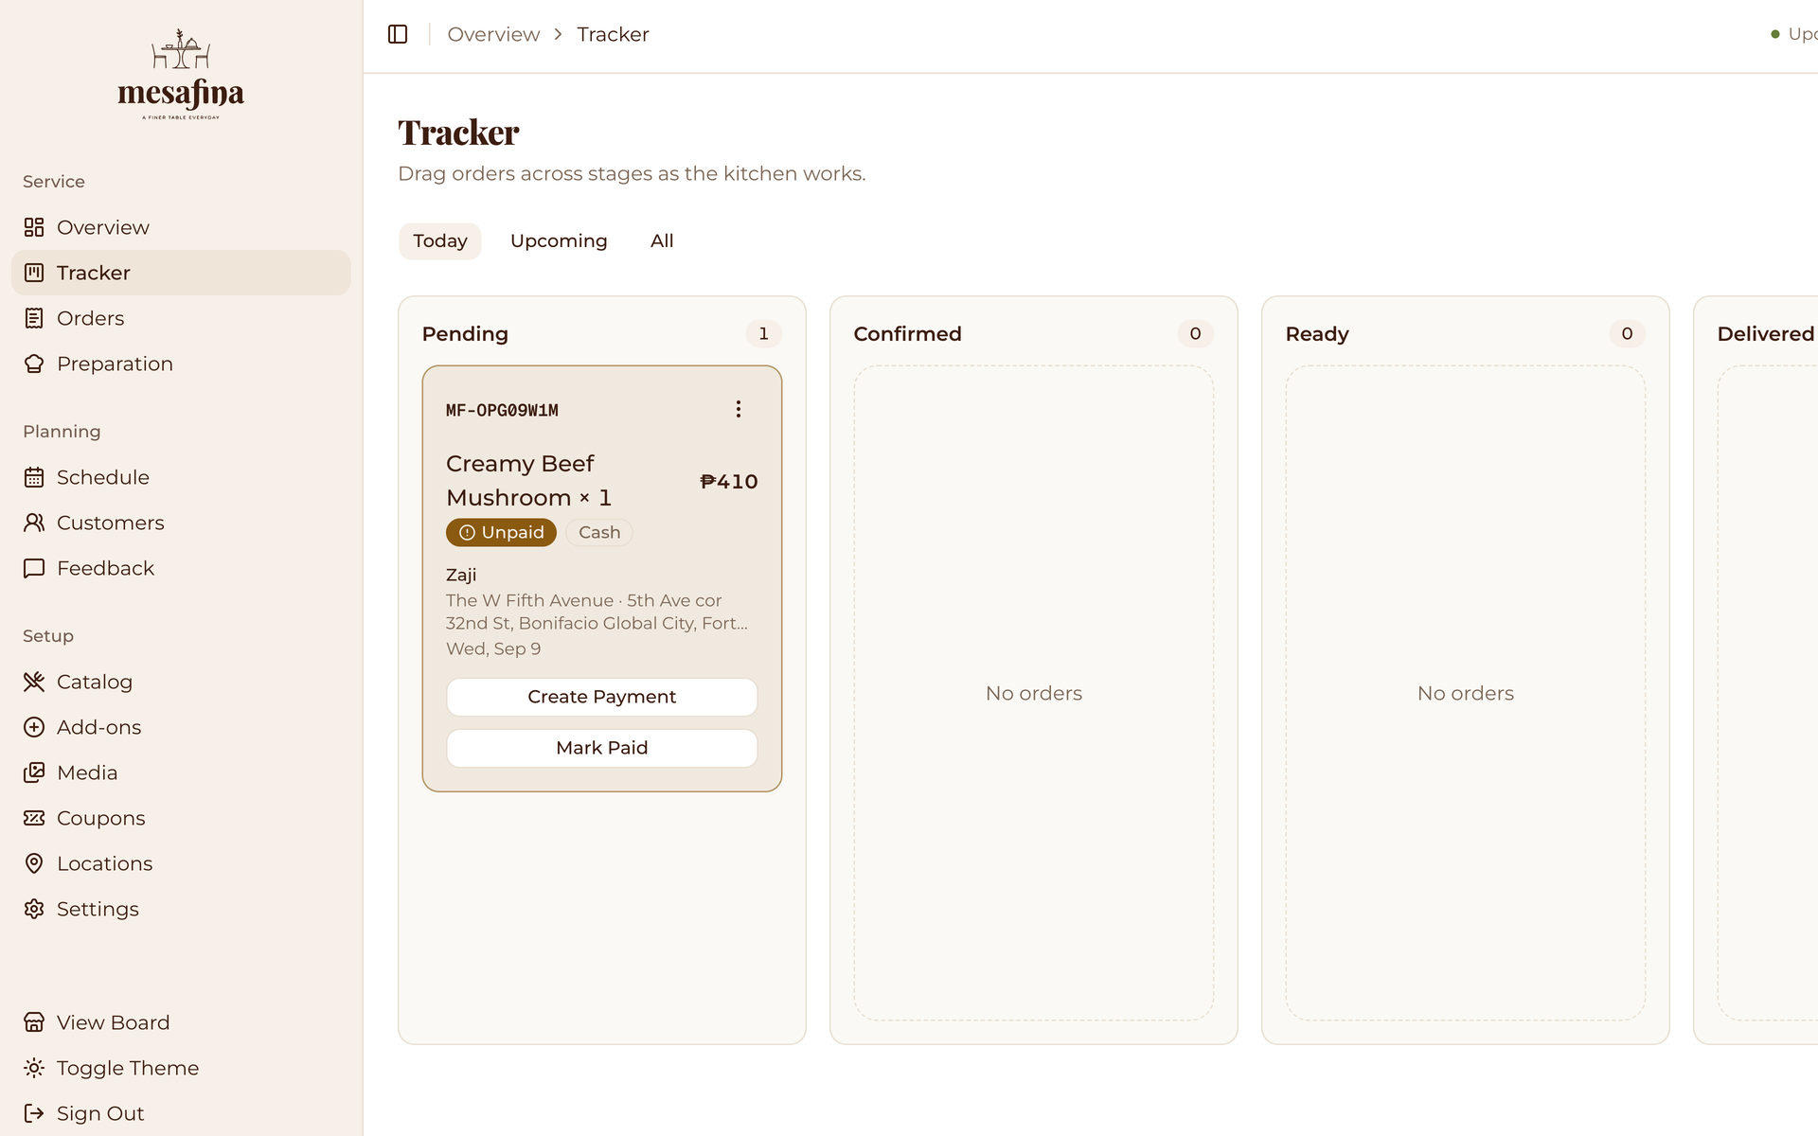Click the Ready column header

click(x=1317, y=334)
